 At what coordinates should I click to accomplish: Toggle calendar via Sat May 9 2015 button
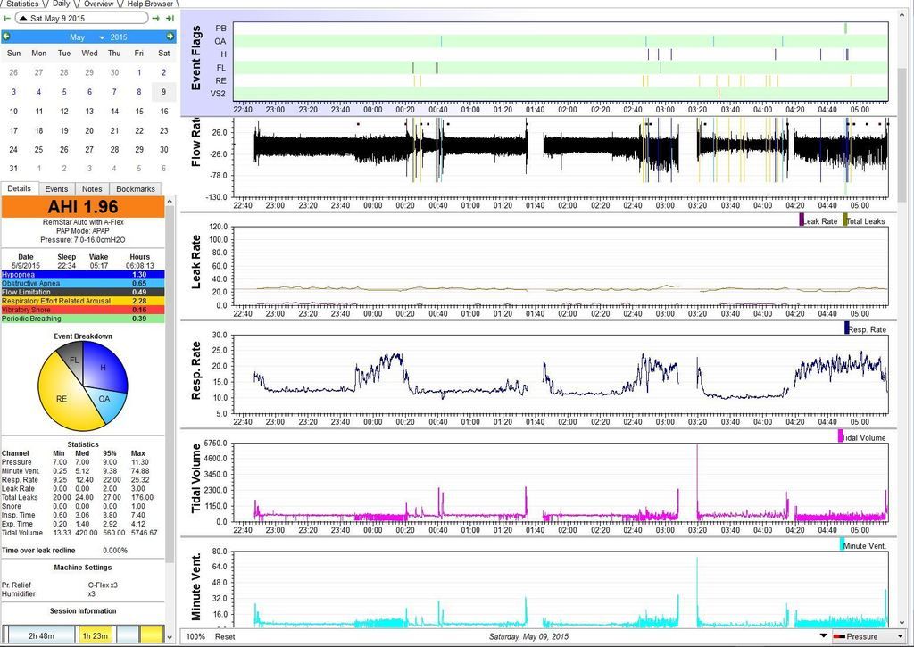[81, 18]
